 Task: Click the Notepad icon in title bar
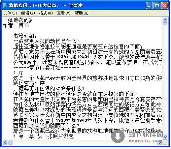[x=5, y=5]
